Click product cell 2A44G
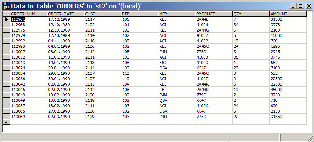314x142 pixels. click(x=214, y=30)
